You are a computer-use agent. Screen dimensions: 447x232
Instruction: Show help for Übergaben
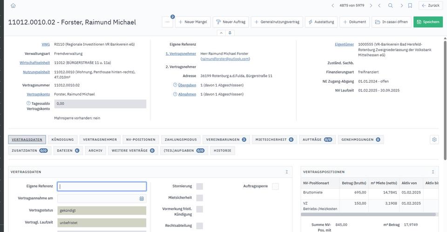tap(175, 85)
